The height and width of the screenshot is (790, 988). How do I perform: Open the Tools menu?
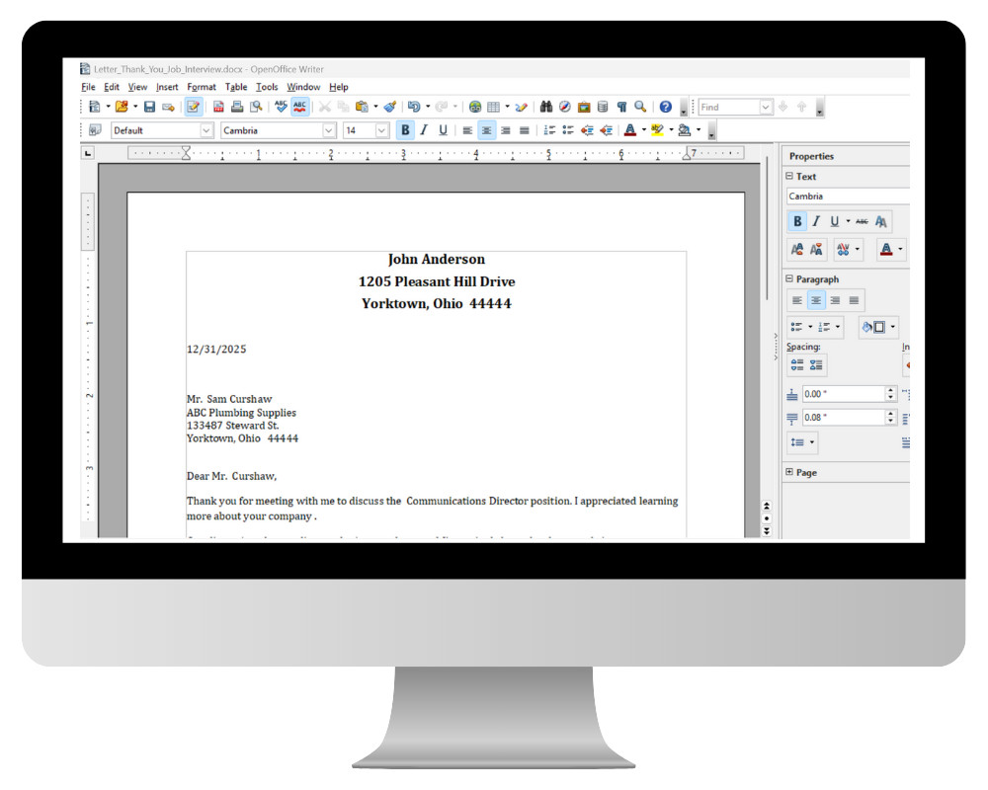coord(266,87)
